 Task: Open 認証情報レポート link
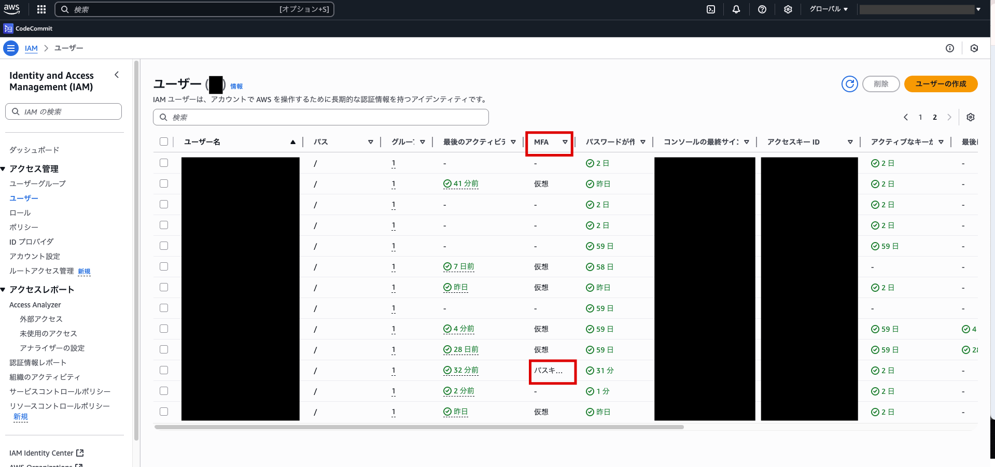38,362
